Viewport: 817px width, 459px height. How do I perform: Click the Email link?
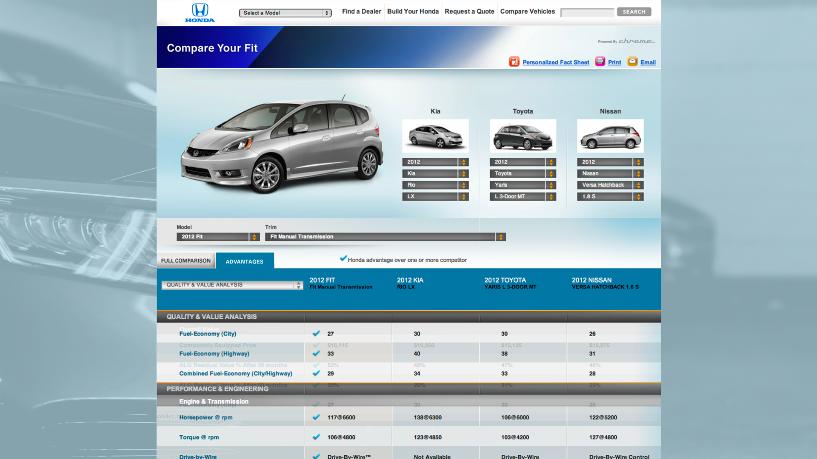(x=648, y=62)
